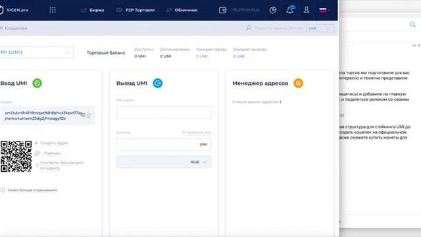Open the Обменник exchanger page
Image resolution: width=421 pixels, height=237 pixels.
pos(182,11)
